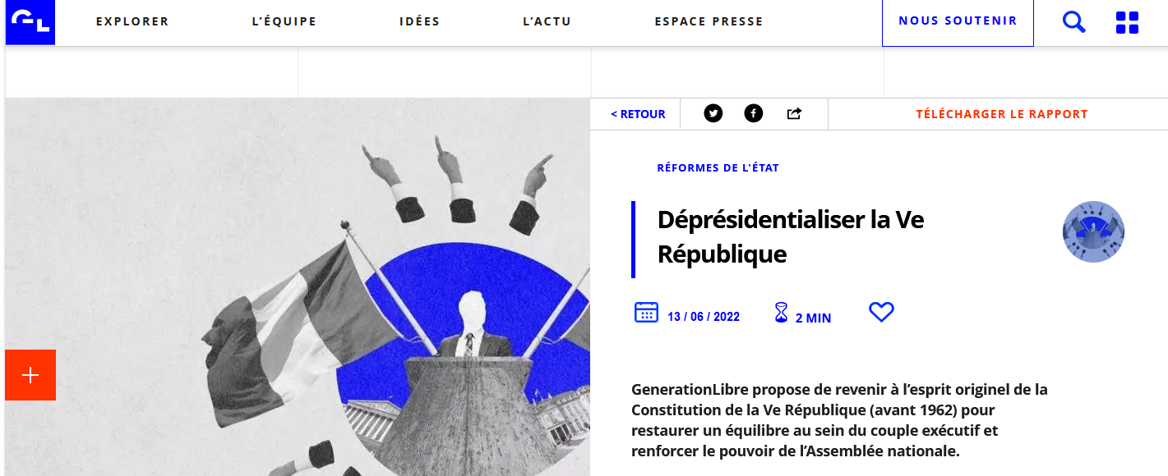Viewport: 1168px width, 476px height.
Task: Expand the orange plus button
Action: click(30, 375)
